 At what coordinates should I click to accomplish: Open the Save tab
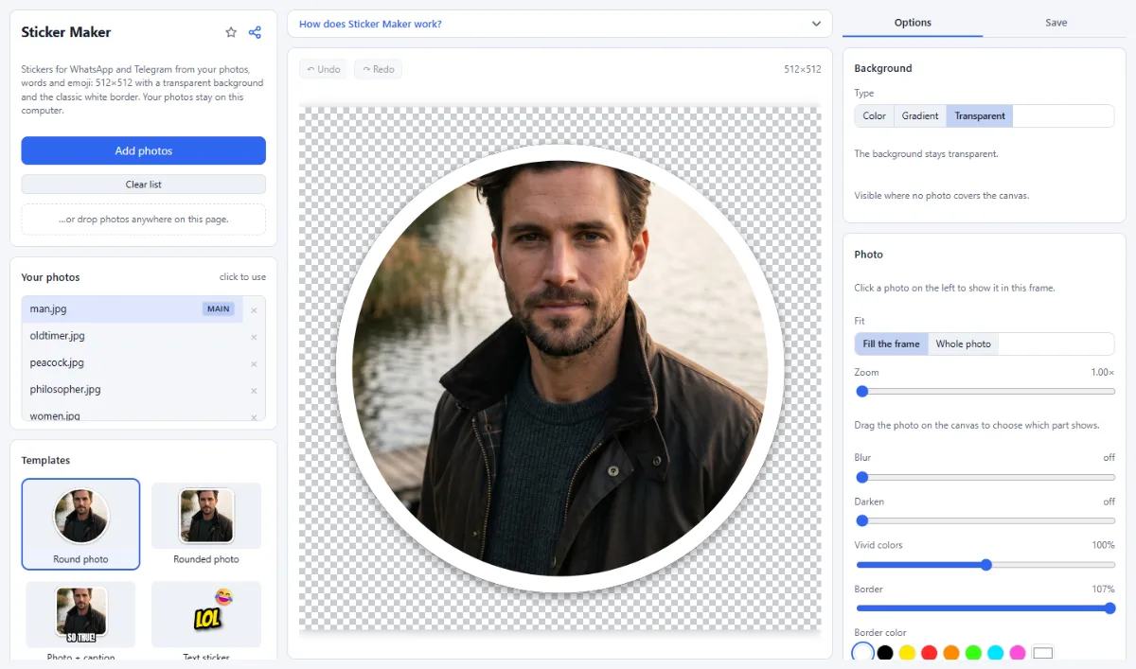pos(1056,23)
